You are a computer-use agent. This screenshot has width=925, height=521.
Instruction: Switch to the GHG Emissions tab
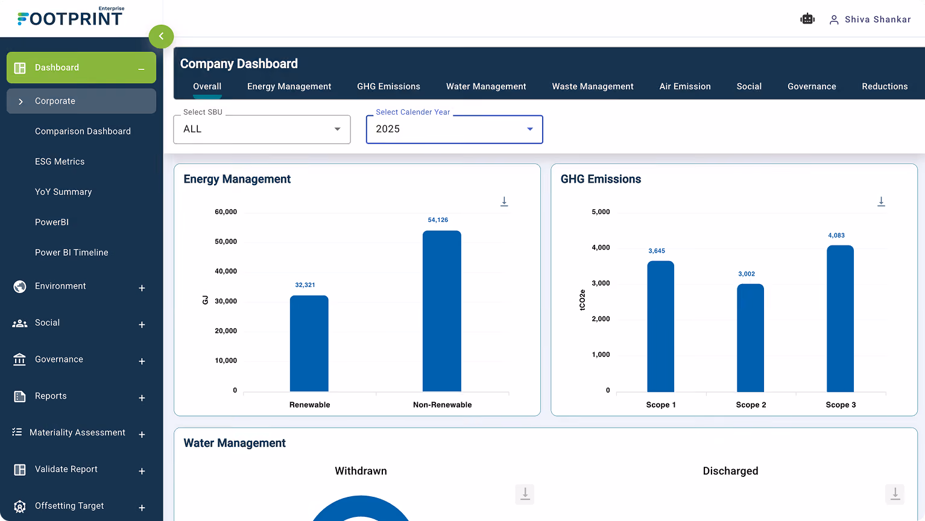pyautogui.click(x=388, y=86)
